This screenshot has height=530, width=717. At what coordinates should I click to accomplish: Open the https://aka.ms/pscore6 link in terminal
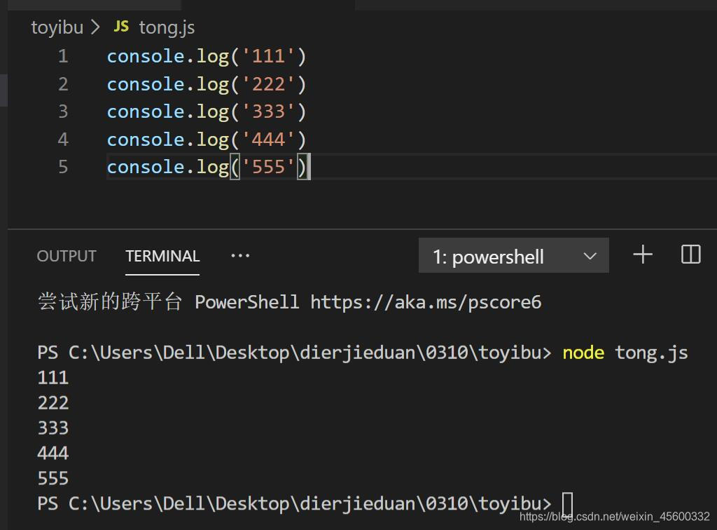point(426,302)
